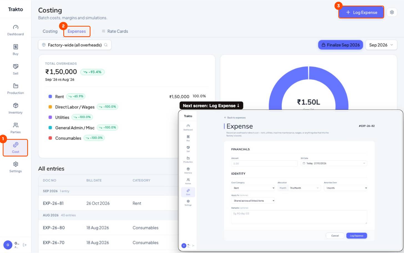Select Cost in the main sidebar
This screenshot has width=404, height=253.
click(16, 148)
